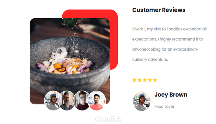Click the Arabic watermark logo at bottom

click(x=108, y=119)
